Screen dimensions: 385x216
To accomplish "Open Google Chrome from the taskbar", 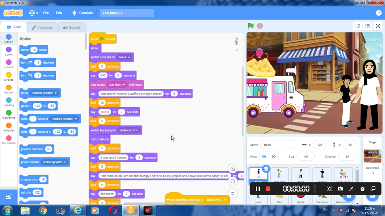I will pyautogui.click(x=43, y=211).
